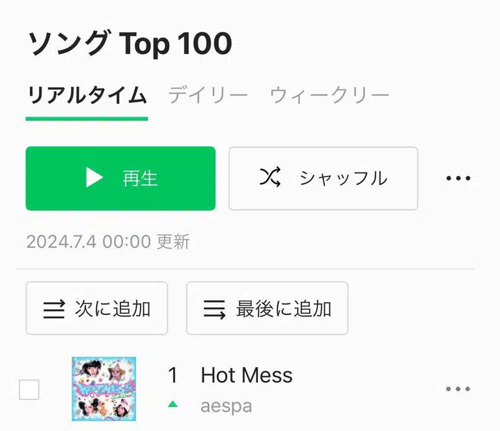This screenshot has height=431, width=500.
Task: Select the リアルタイム tab
Action: pyautogui.click(x=87, y=95)
